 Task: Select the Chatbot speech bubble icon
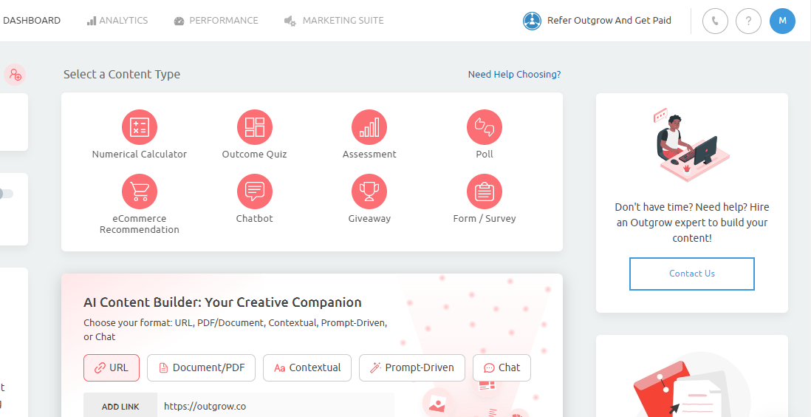click(255, 191)
